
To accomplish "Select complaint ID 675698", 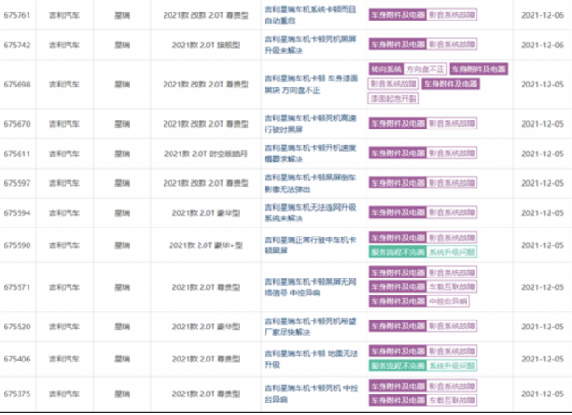I will (x=17, y=84).
